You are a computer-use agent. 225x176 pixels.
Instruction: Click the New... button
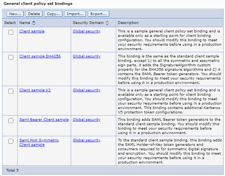click(15, 14)
